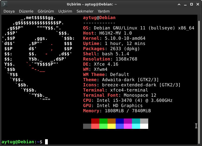Screen dimensions: 202x146
Task: Click the Resolution line 1368x768
Action: tap(110, 59)
